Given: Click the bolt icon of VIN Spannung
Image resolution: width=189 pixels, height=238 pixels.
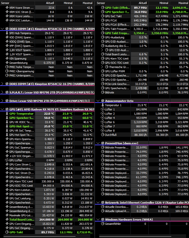Looking at the screenshot, I should pyautogui.click(x=7, y=58).
